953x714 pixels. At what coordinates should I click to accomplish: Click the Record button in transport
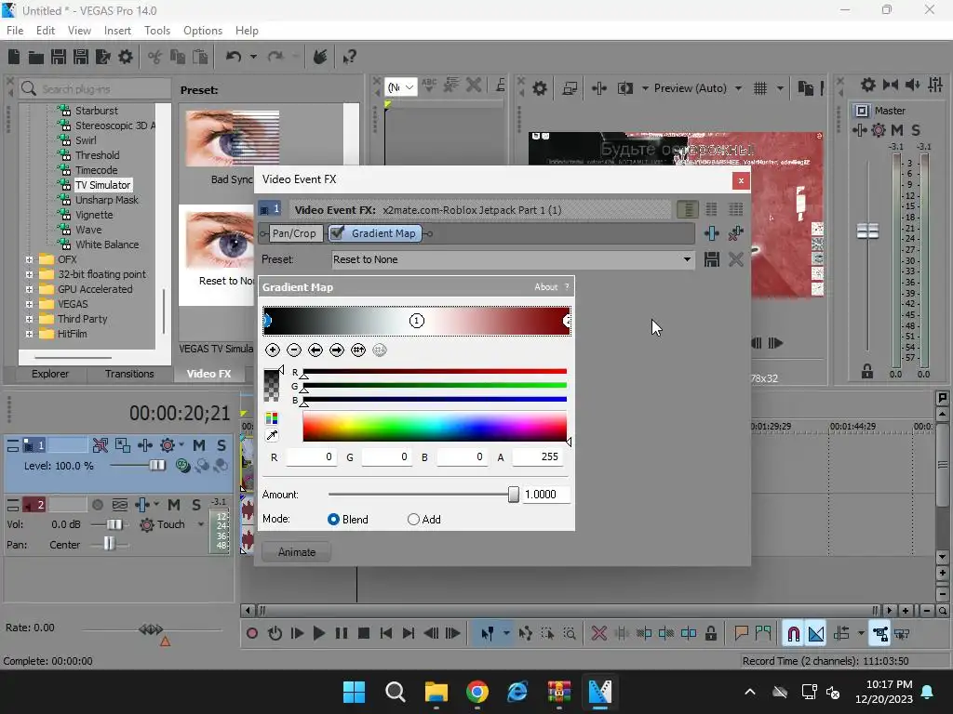click(251, 633)
